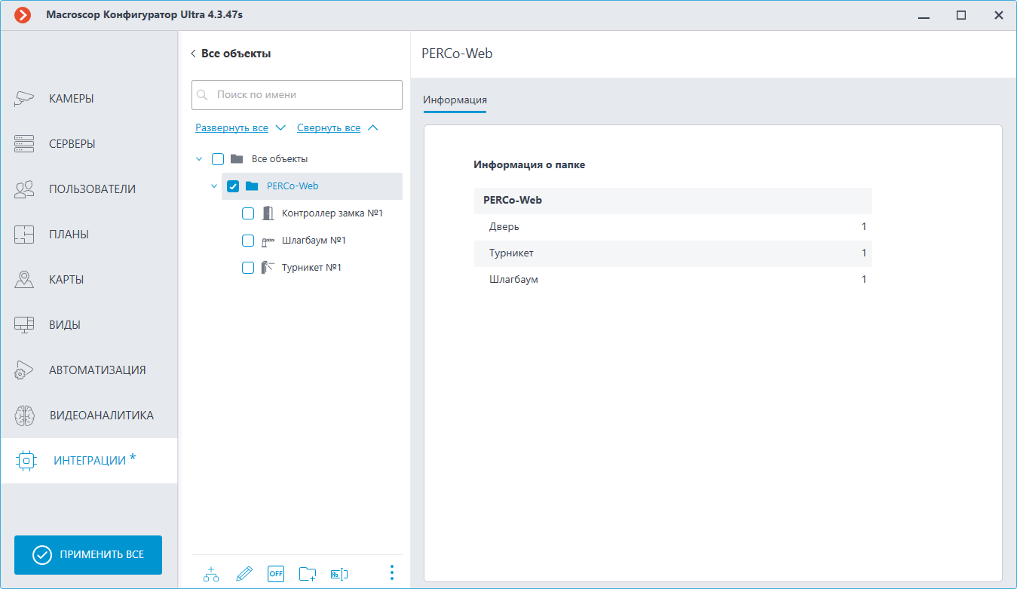Click the OFF disable icon
The height and width of the screenshot is (589, 1017).
pos(276,574)
